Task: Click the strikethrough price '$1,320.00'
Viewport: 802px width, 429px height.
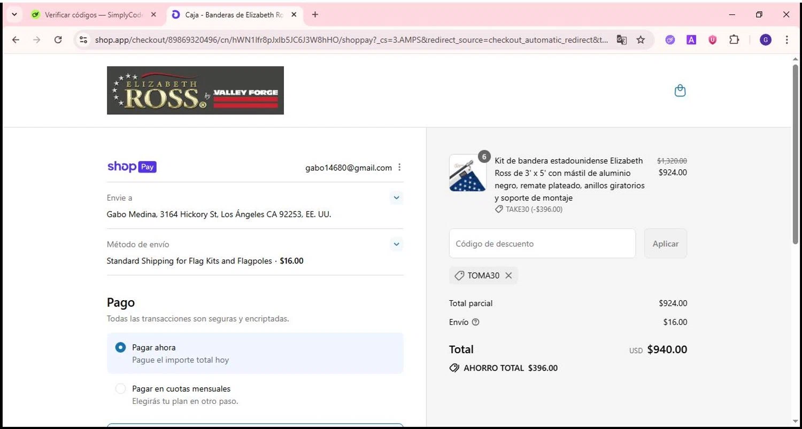Action: [672, 160]
